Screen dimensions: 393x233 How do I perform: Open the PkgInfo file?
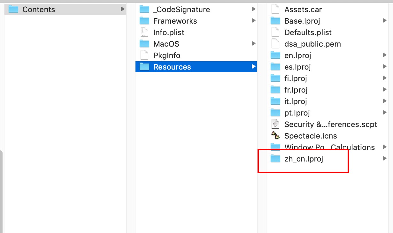click(167, 55)
